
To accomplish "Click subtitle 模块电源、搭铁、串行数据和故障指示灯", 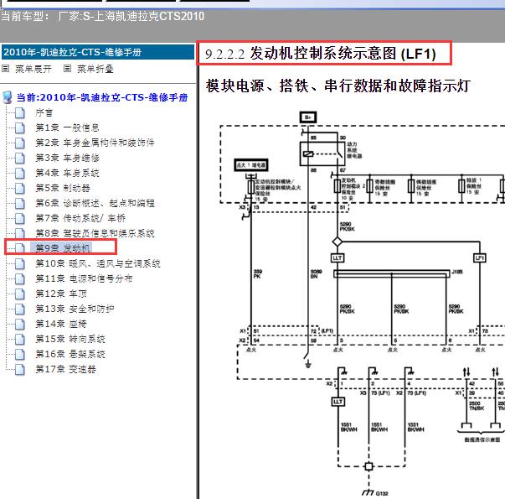I will (x=338, y=86).
